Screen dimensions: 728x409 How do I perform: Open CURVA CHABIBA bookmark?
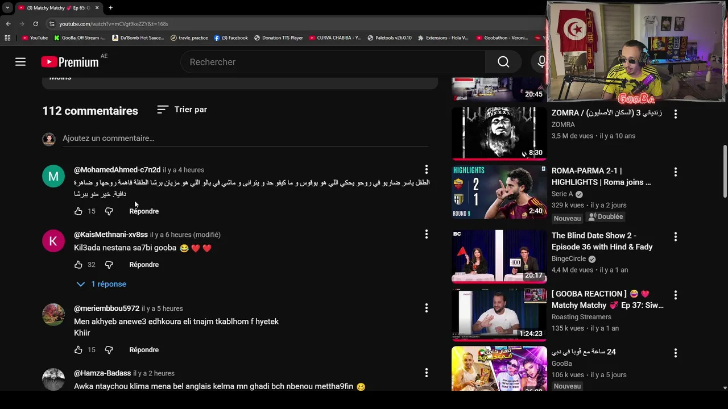click(335, 38)
